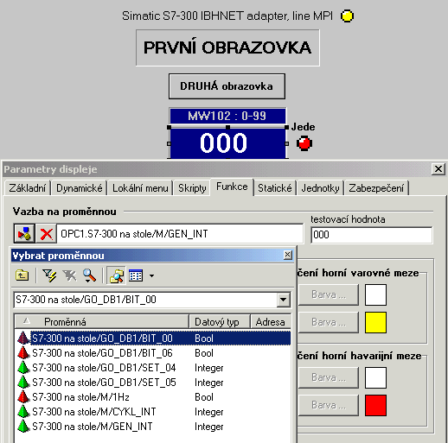
Task: Close the Parametry displeje dialog
Action: [x=438, y=169]
